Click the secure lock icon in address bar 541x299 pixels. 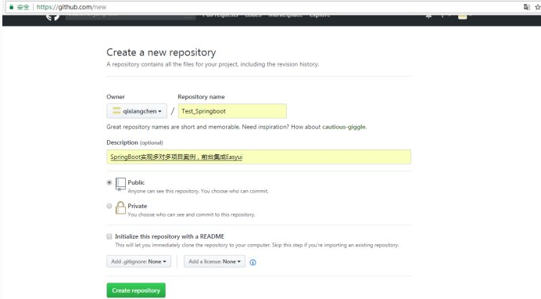[12, 7]
